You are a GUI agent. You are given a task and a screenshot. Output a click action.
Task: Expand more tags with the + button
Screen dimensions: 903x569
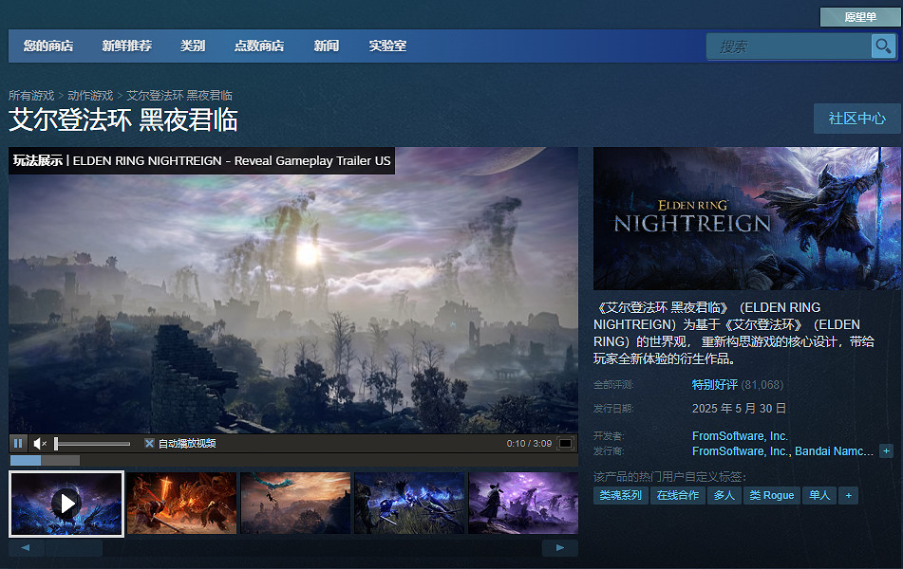point(848,495)
